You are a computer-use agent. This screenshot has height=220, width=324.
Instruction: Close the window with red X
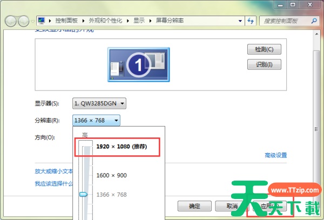point(308,5)
